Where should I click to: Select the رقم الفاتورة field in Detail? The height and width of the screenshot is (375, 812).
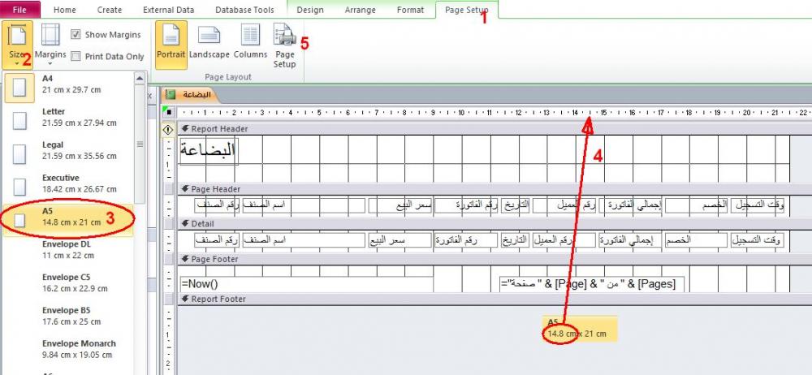pyautogui.click(x=467, y=239)
